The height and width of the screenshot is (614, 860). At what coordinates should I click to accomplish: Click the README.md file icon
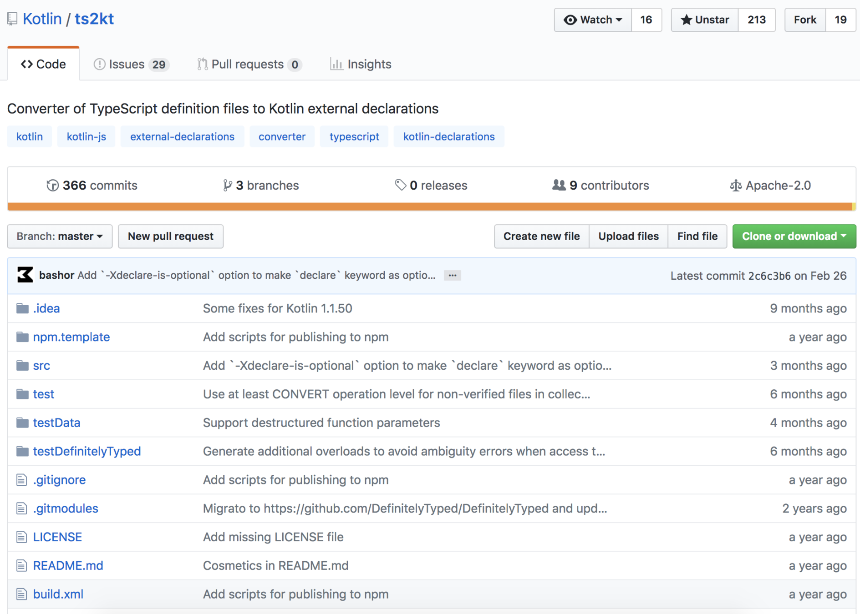[21, 566]
